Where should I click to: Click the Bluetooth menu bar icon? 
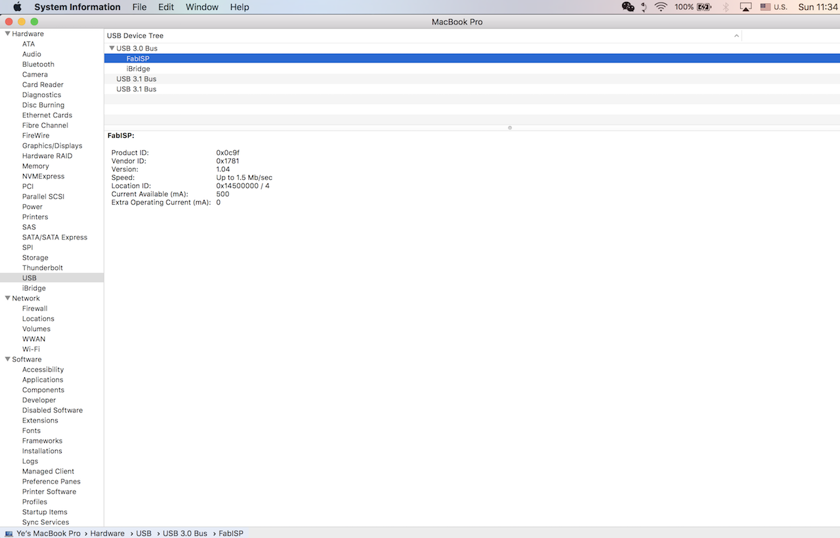point(726,7)
